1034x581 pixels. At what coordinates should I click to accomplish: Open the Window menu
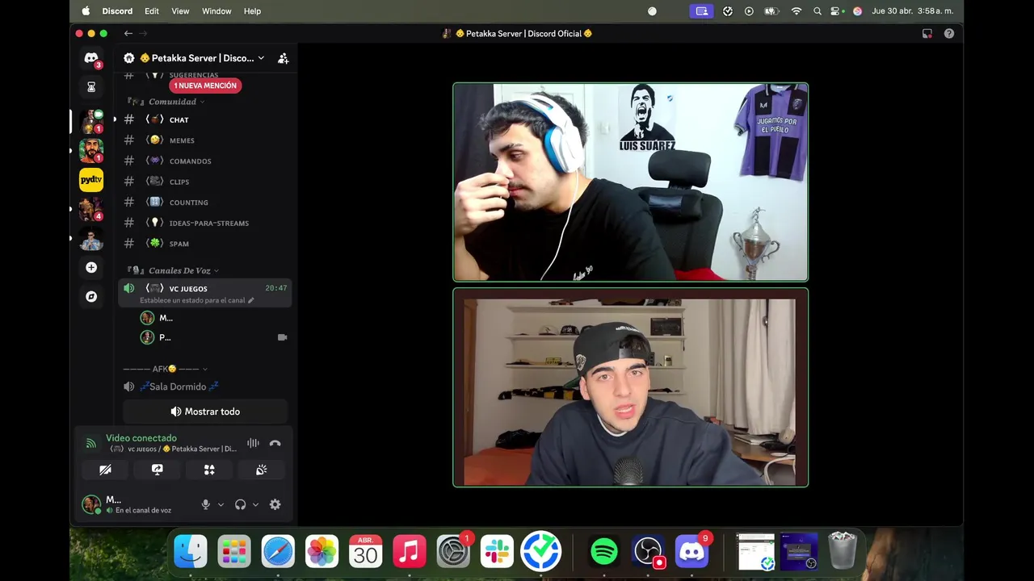click(x=216, y=11)
